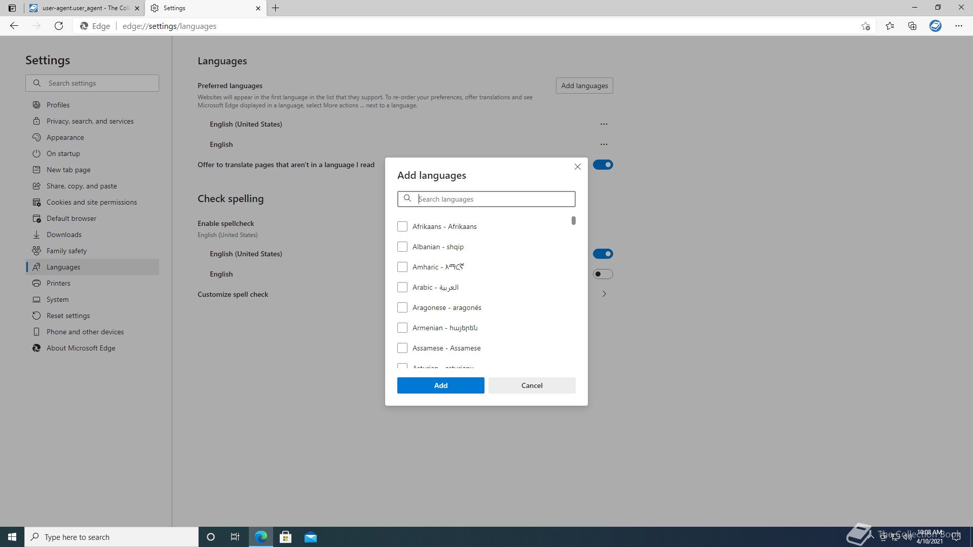Check the Afrikaans language checkbox
973x547 pixels.
402,226
